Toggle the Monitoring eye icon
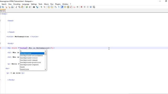The width and height of the screenshot is (168, 94). coord(77,7)
